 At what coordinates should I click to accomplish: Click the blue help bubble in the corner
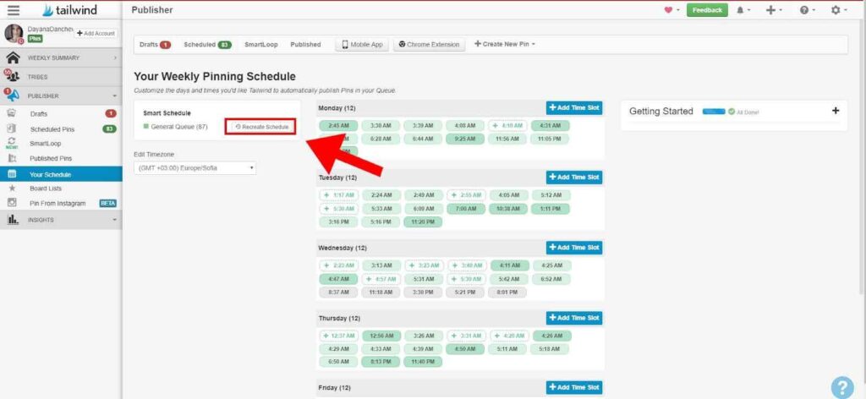843,386
